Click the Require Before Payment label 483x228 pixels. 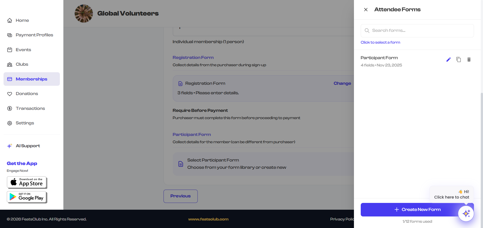[200, 110]
